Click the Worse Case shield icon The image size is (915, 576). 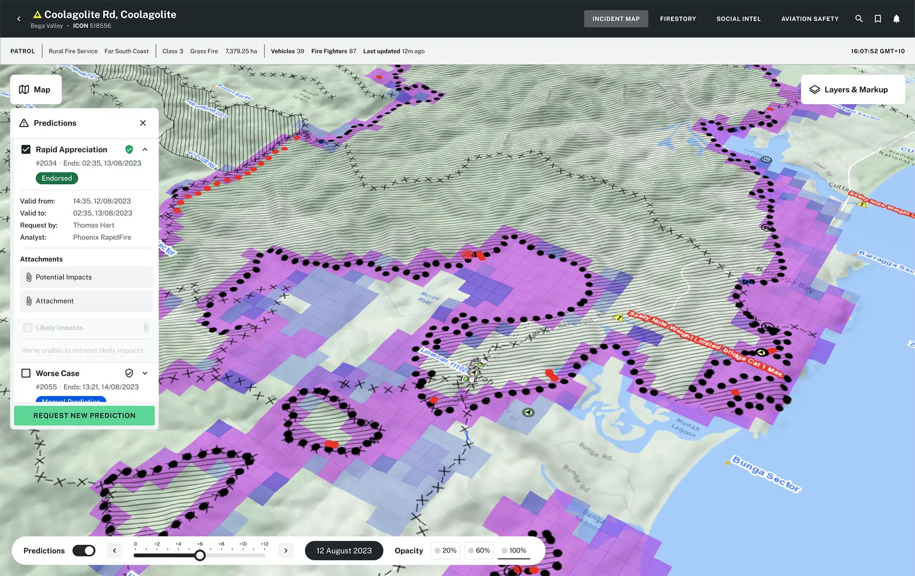pyautogui.click(x=129, y=373)
